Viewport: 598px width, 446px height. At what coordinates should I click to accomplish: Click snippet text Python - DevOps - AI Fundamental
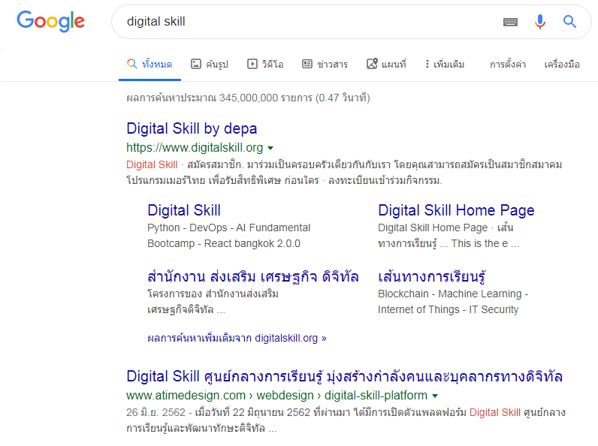tap(229, 228)
